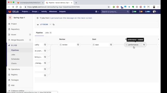Open Issues in the sidebar
The image size is (167, 93).
click(14, 35)
